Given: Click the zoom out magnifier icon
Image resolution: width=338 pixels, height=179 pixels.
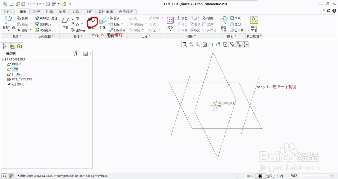Looking at the screenshot, I should click(x=198, y=44).
